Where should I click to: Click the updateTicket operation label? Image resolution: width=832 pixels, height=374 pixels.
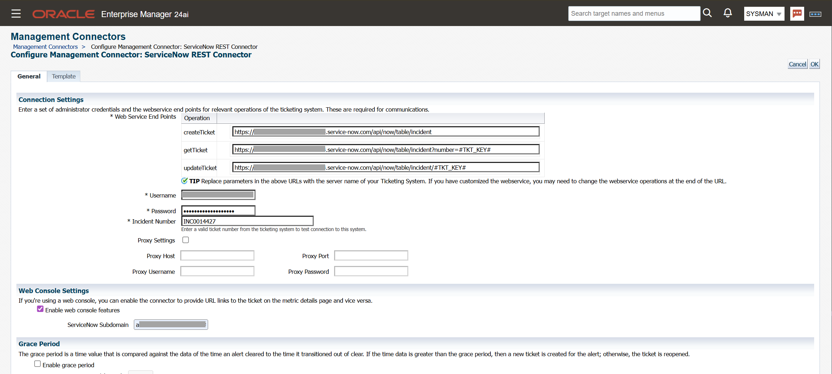[x=200, y=168]
